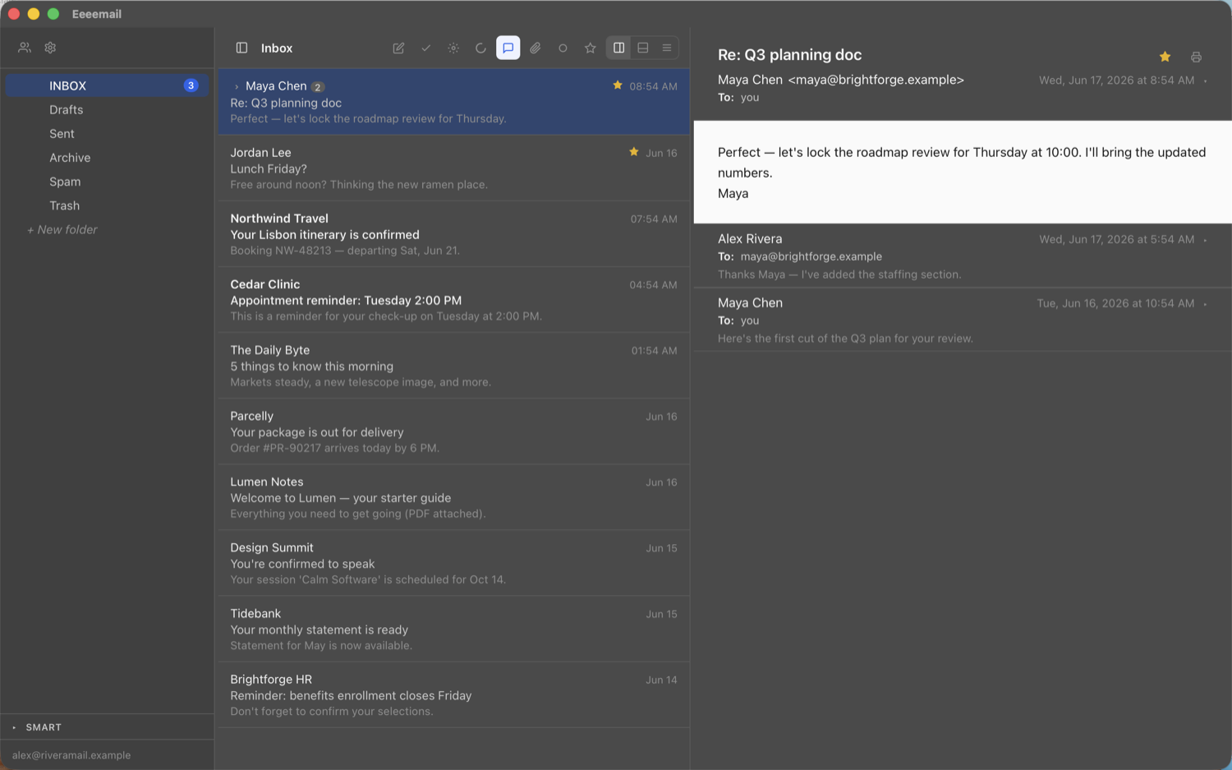Click the checkmark mark-as-read toolbar icon
The width and height of the screenshot is (1232, 770).
point(425,48)
